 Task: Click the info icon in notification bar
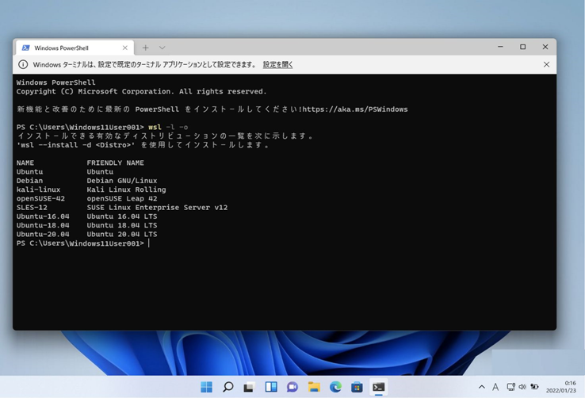click(x=23, y=64)
